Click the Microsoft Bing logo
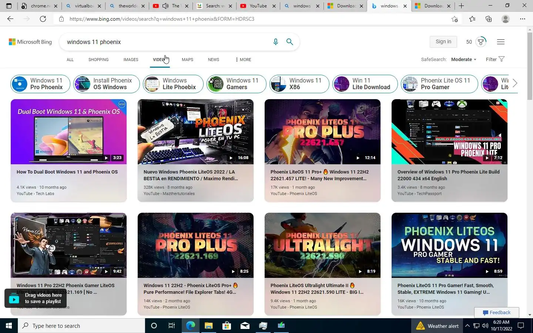Screen dimensions: 533x333 point(30,42)
